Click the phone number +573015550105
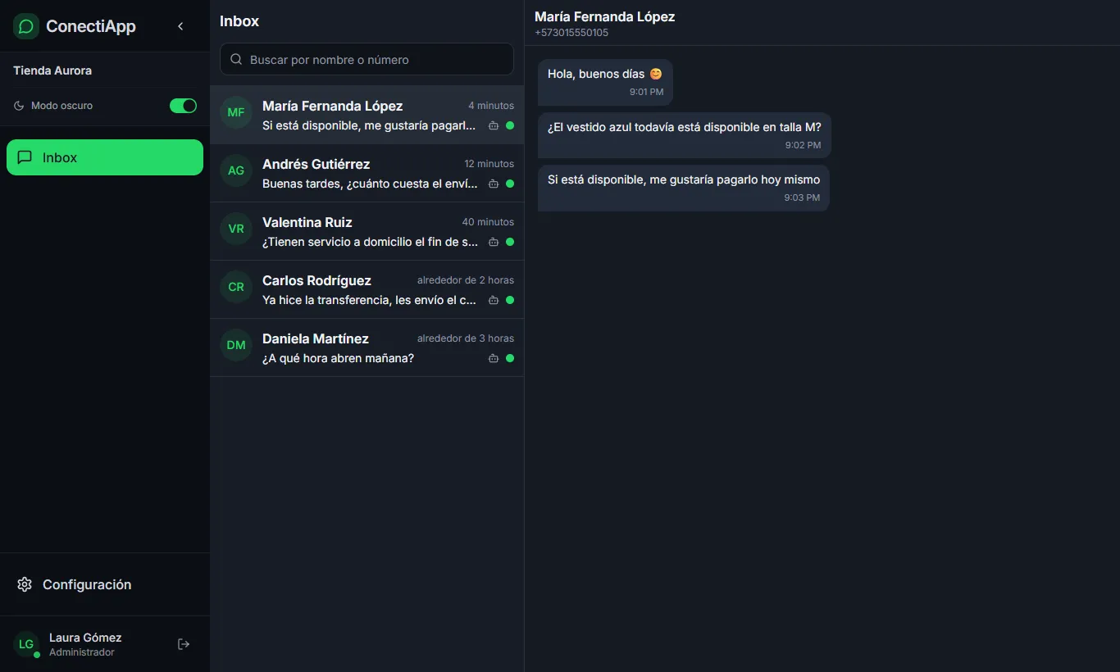The image size is (1120, 672). [571, 33]
